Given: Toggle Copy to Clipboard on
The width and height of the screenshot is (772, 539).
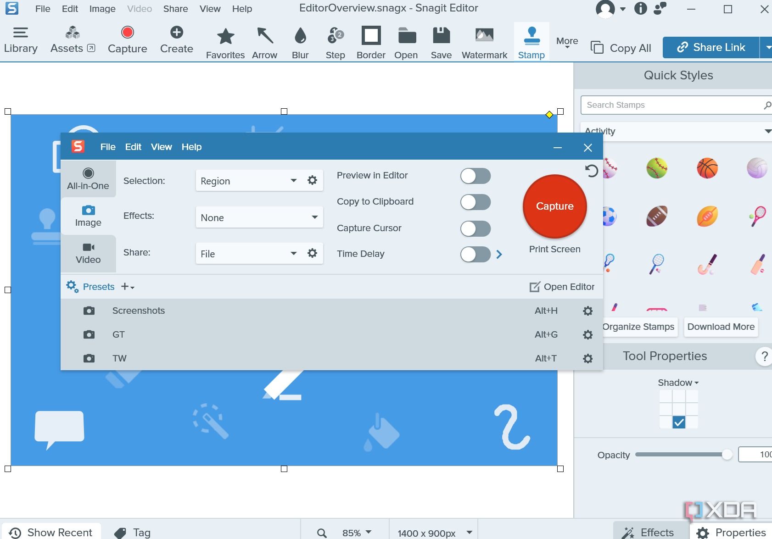Looking at the screenshot, I should click(476, 202).
